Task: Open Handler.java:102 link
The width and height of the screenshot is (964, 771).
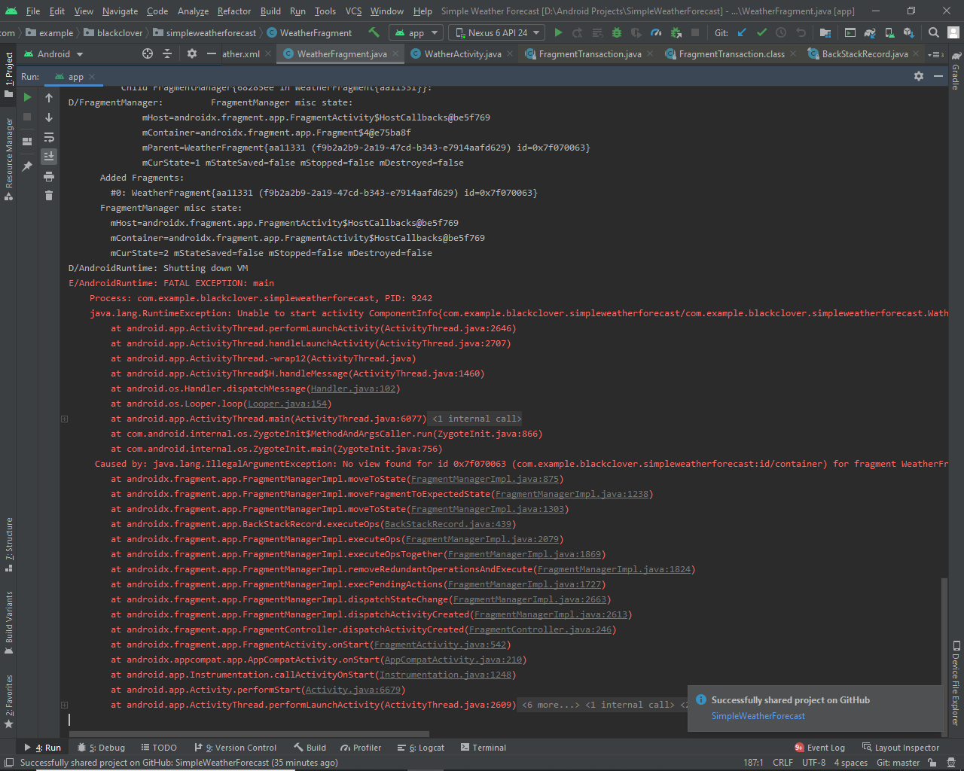Action: click(353, 389)
